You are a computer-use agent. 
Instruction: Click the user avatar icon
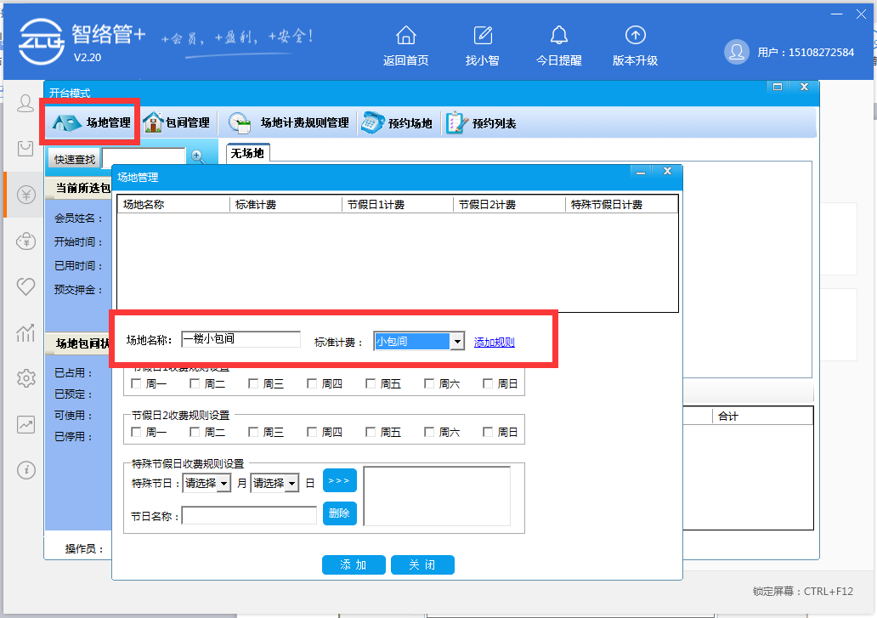pos(736,52)
